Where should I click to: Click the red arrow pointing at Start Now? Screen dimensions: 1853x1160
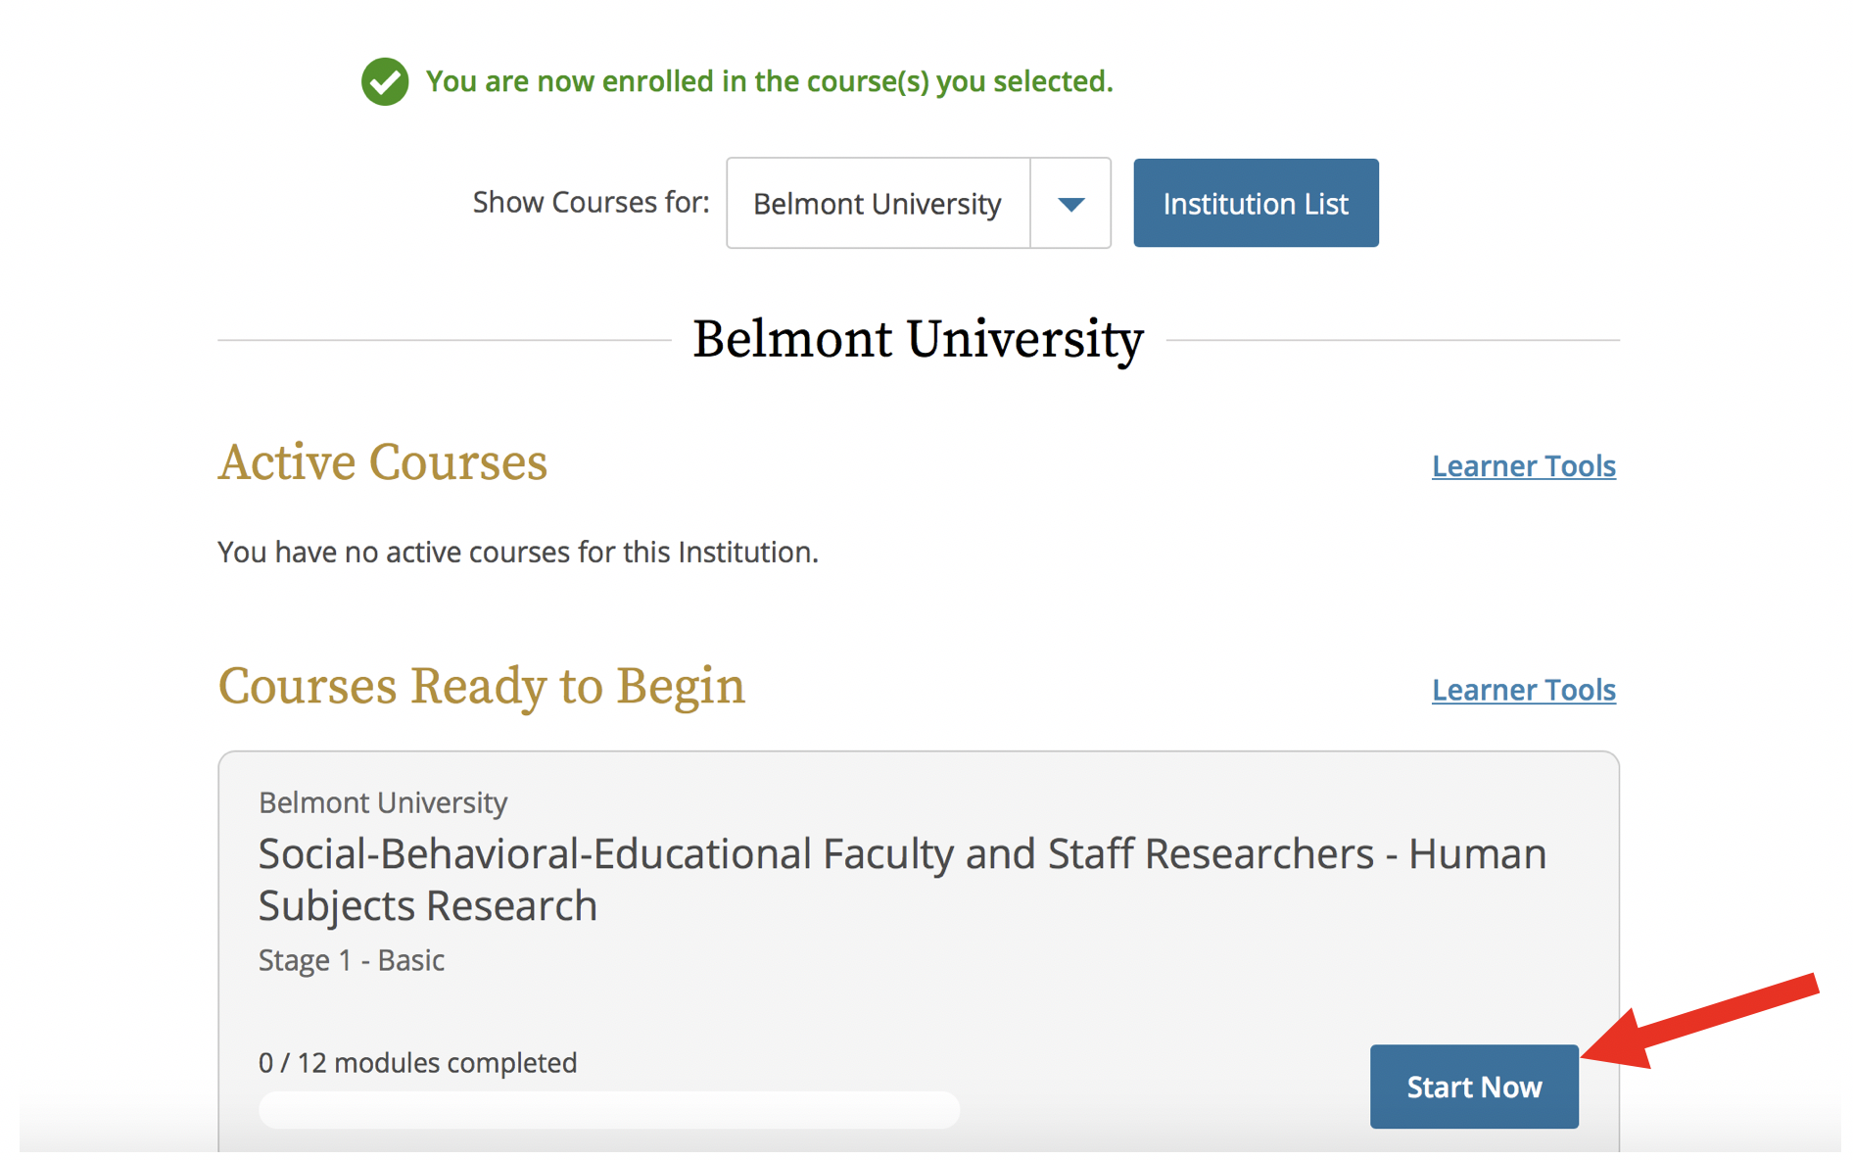tap(1704, 1022)
